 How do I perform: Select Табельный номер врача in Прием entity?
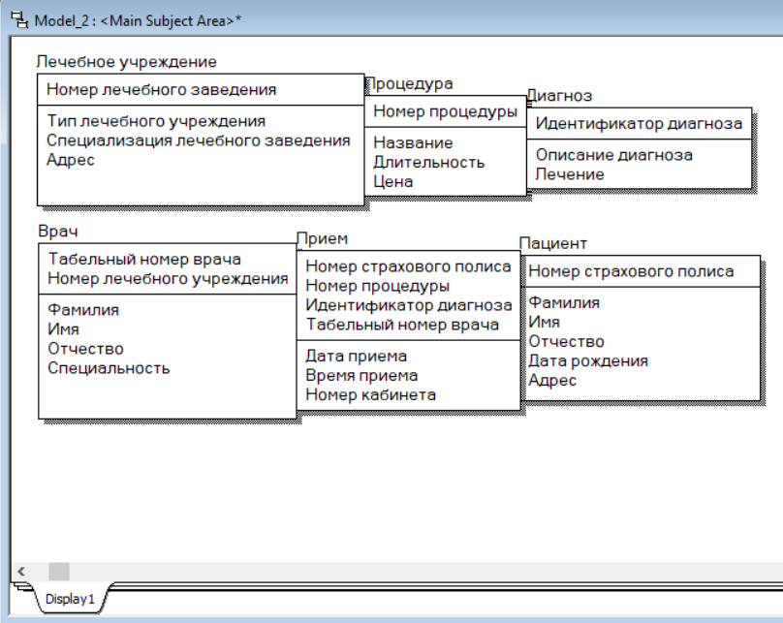(x=402, y=325)
